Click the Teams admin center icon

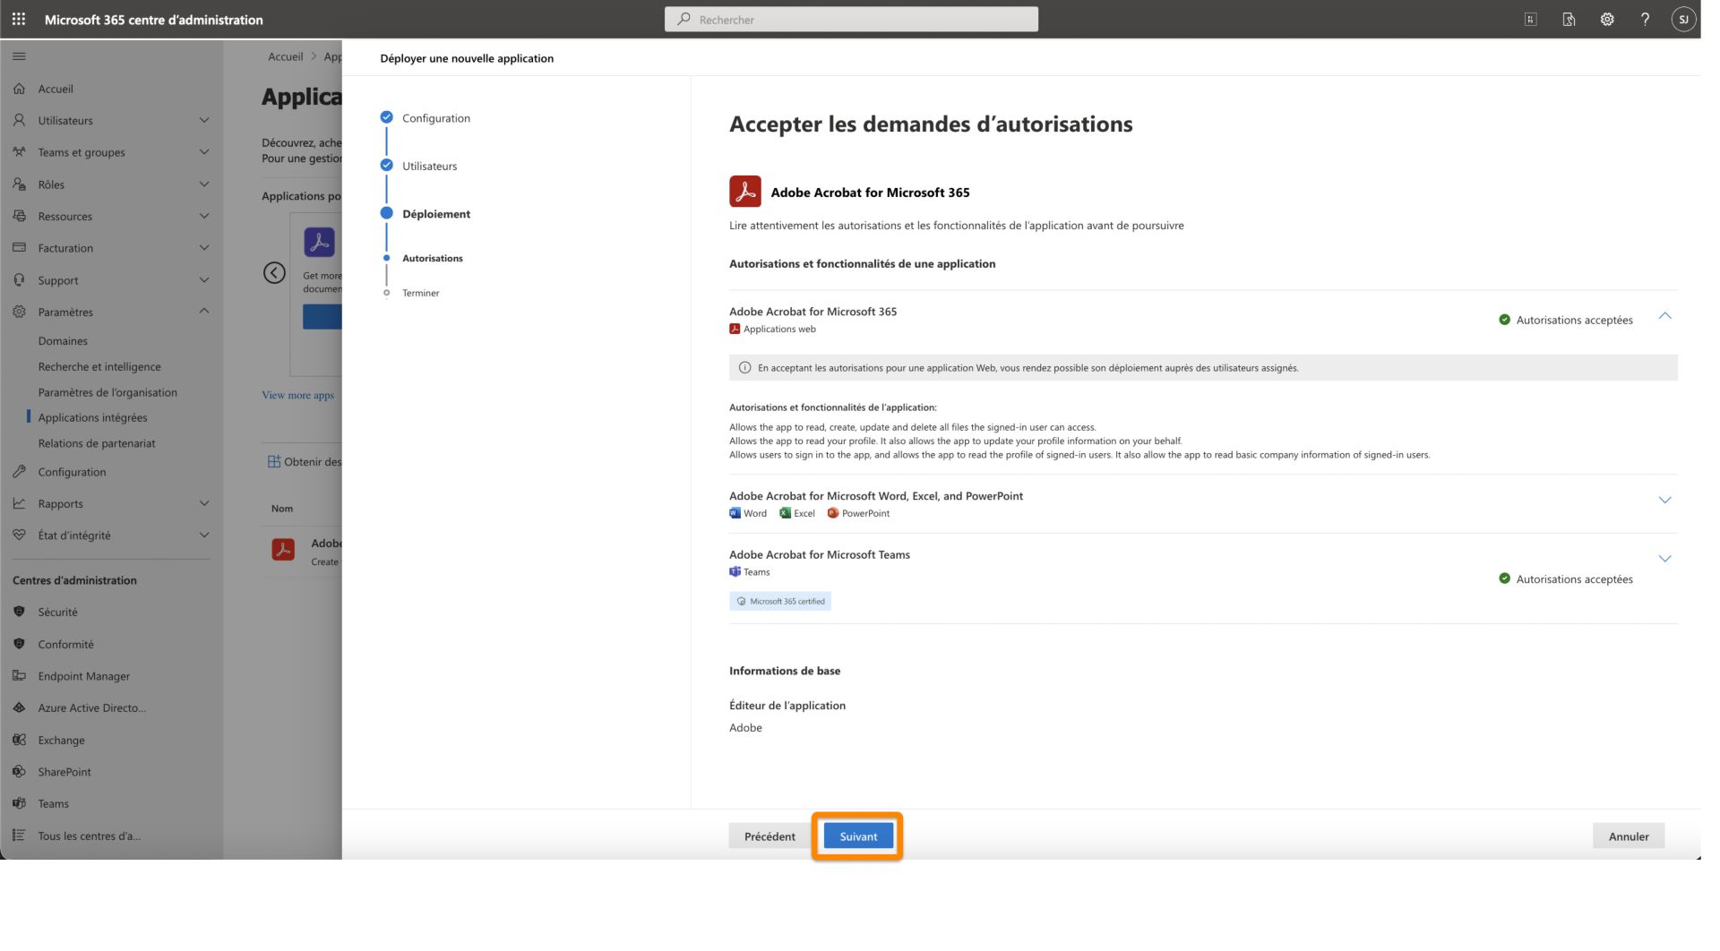(x=19, y=803)
